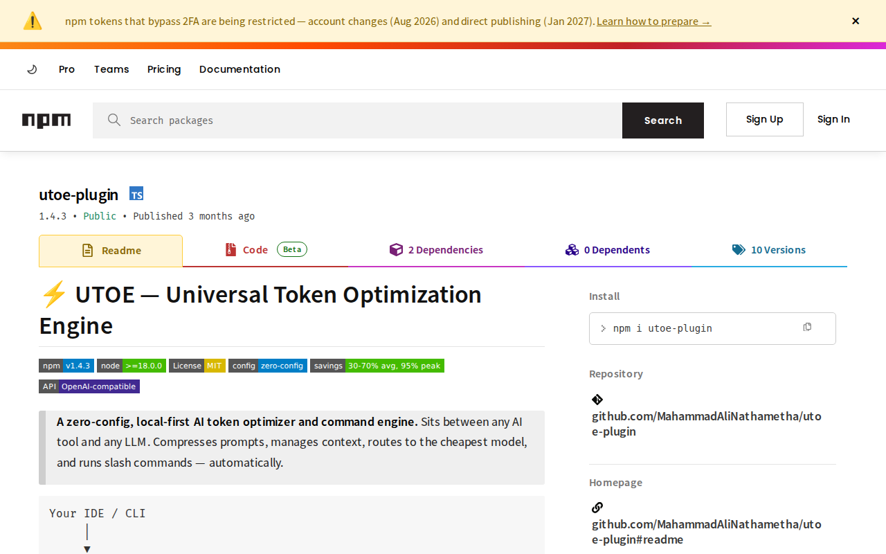Dismiss the npm tokens warning banner
Screen dimensions: 886x554
[x=856, y=21]
